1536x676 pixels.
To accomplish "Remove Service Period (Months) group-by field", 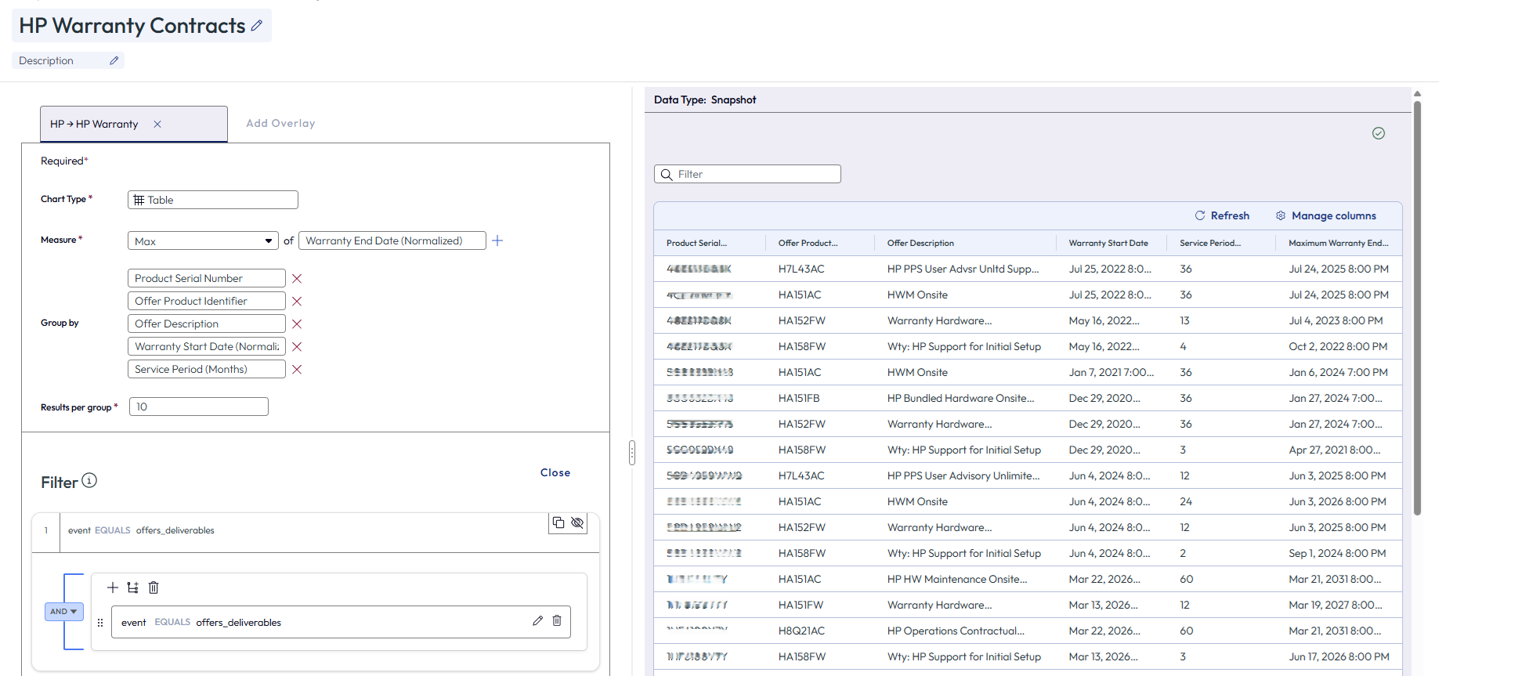I will tap(297, 370).
